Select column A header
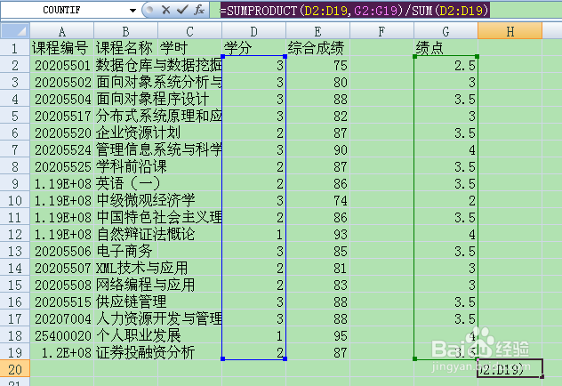The image size is (562, 386). 61,31
